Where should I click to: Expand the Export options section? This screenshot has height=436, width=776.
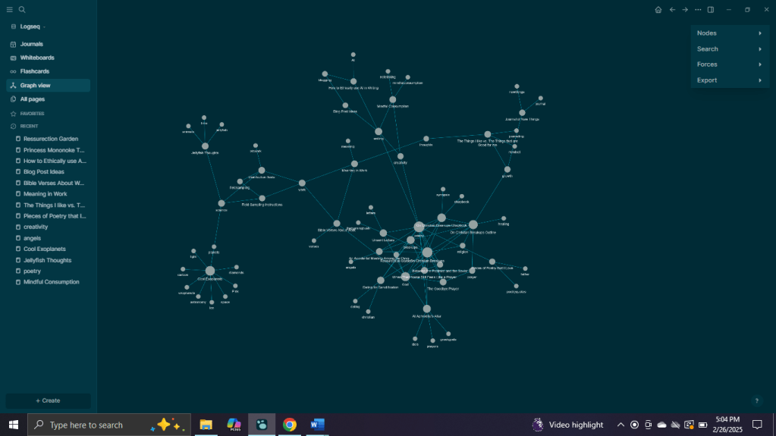point(729,80)
